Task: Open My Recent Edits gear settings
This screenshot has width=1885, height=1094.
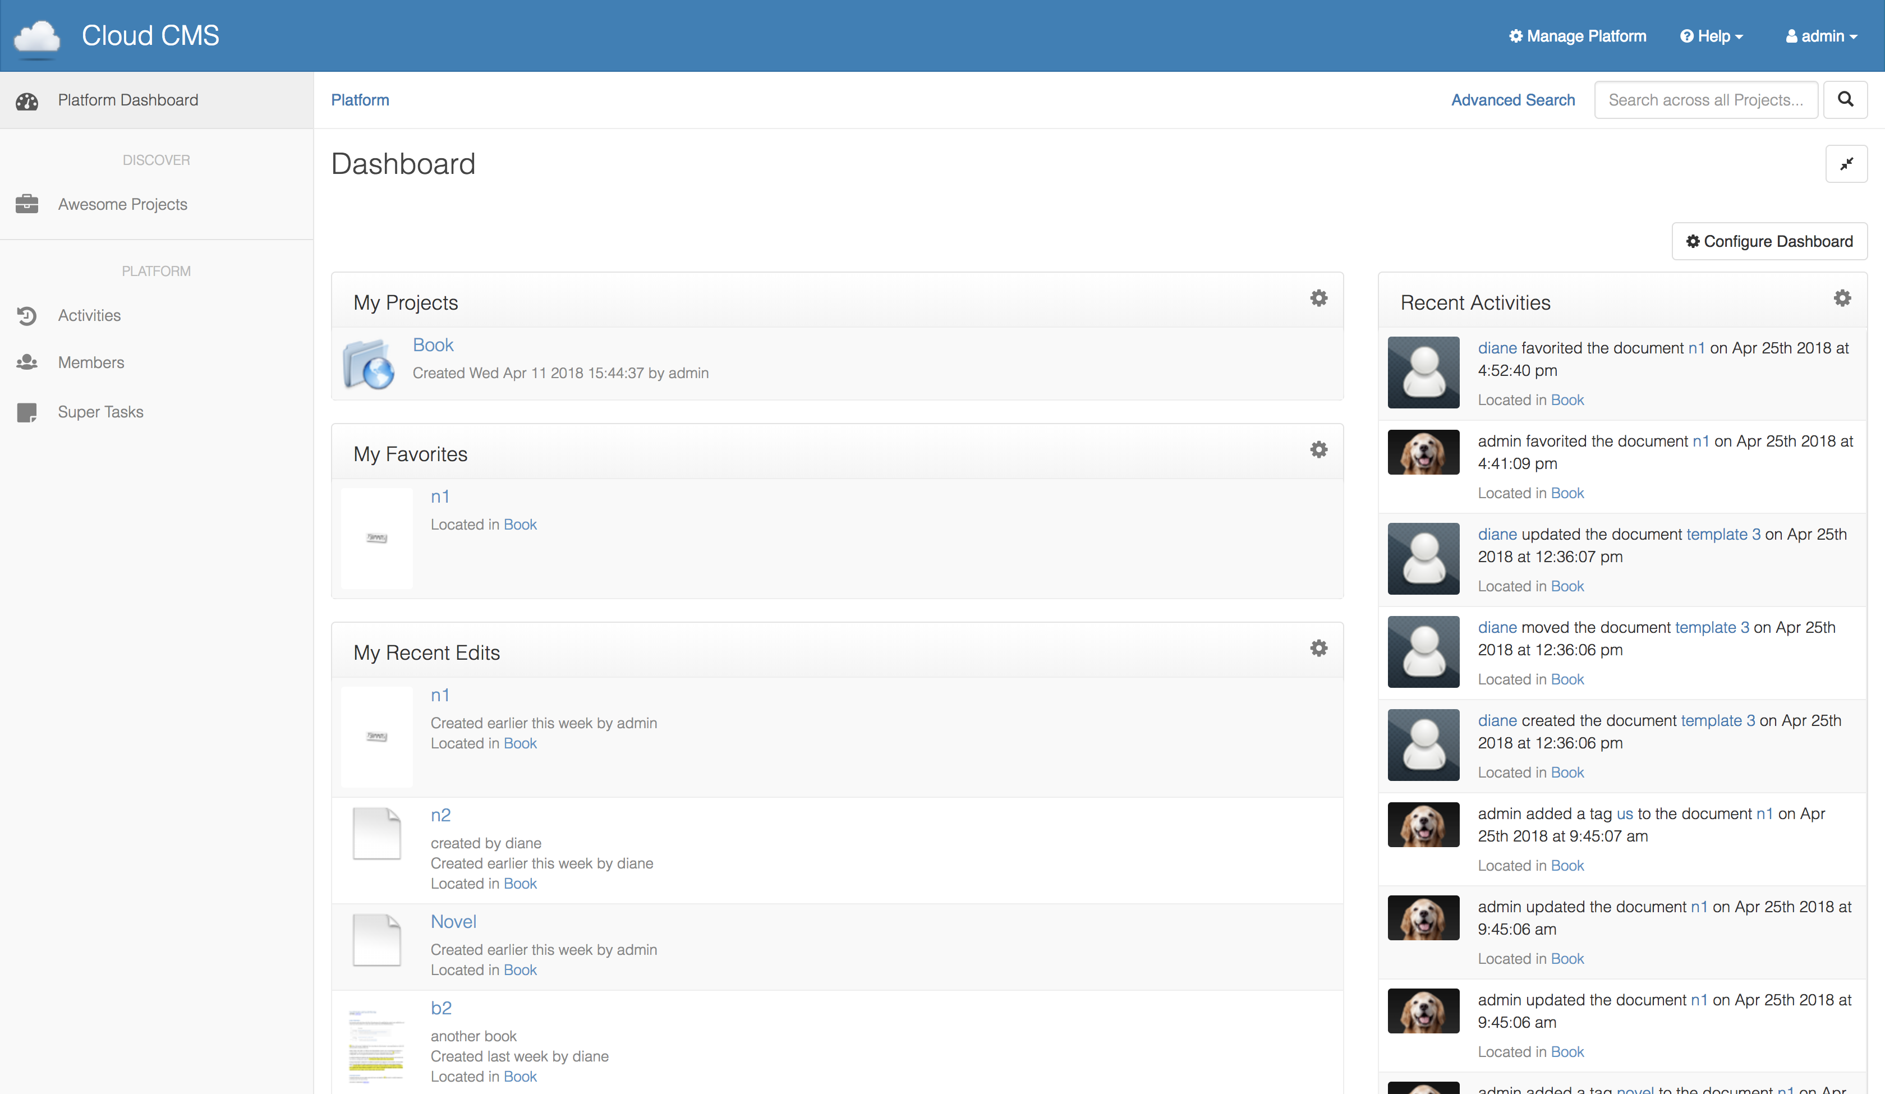Action: tap(1319, 649)
